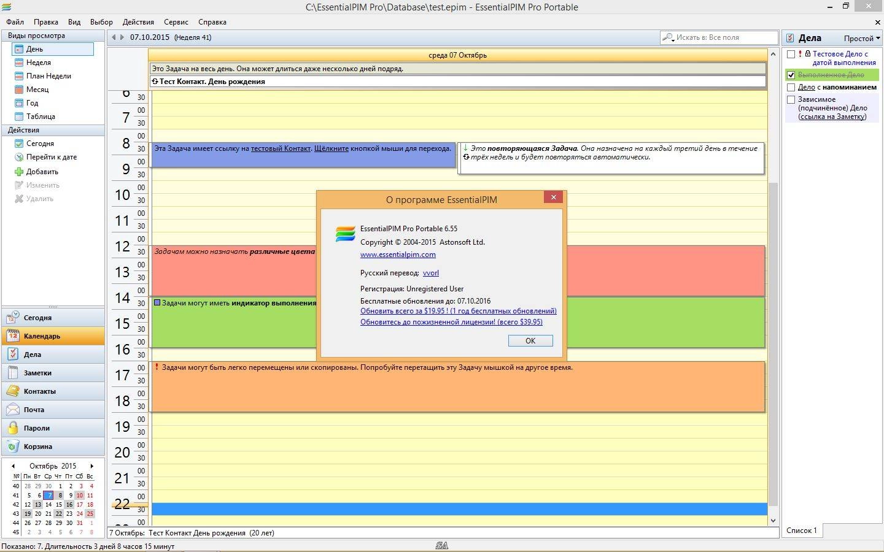This screenshot has height=552, width=884.
Task: Select the Таблица view icon
Action: coord(19,117)
